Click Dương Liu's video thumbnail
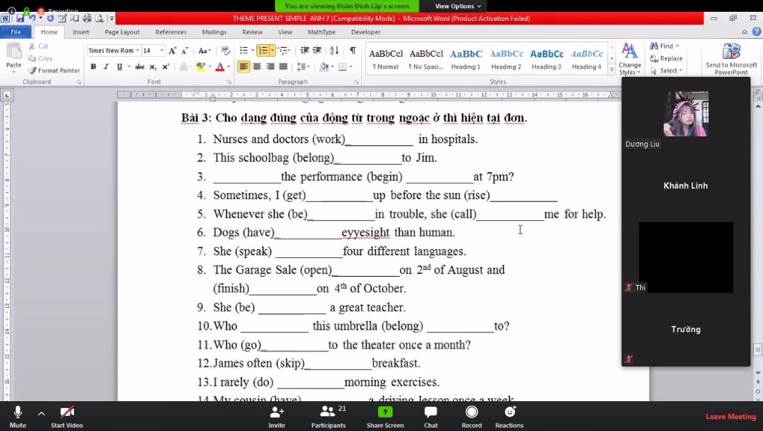 point(686,113)
